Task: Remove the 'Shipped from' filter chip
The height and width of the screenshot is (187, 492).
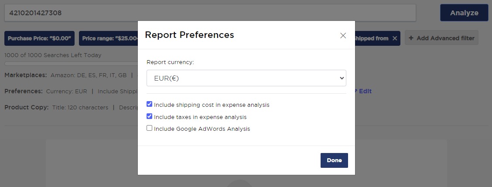Action: [395, 38]
